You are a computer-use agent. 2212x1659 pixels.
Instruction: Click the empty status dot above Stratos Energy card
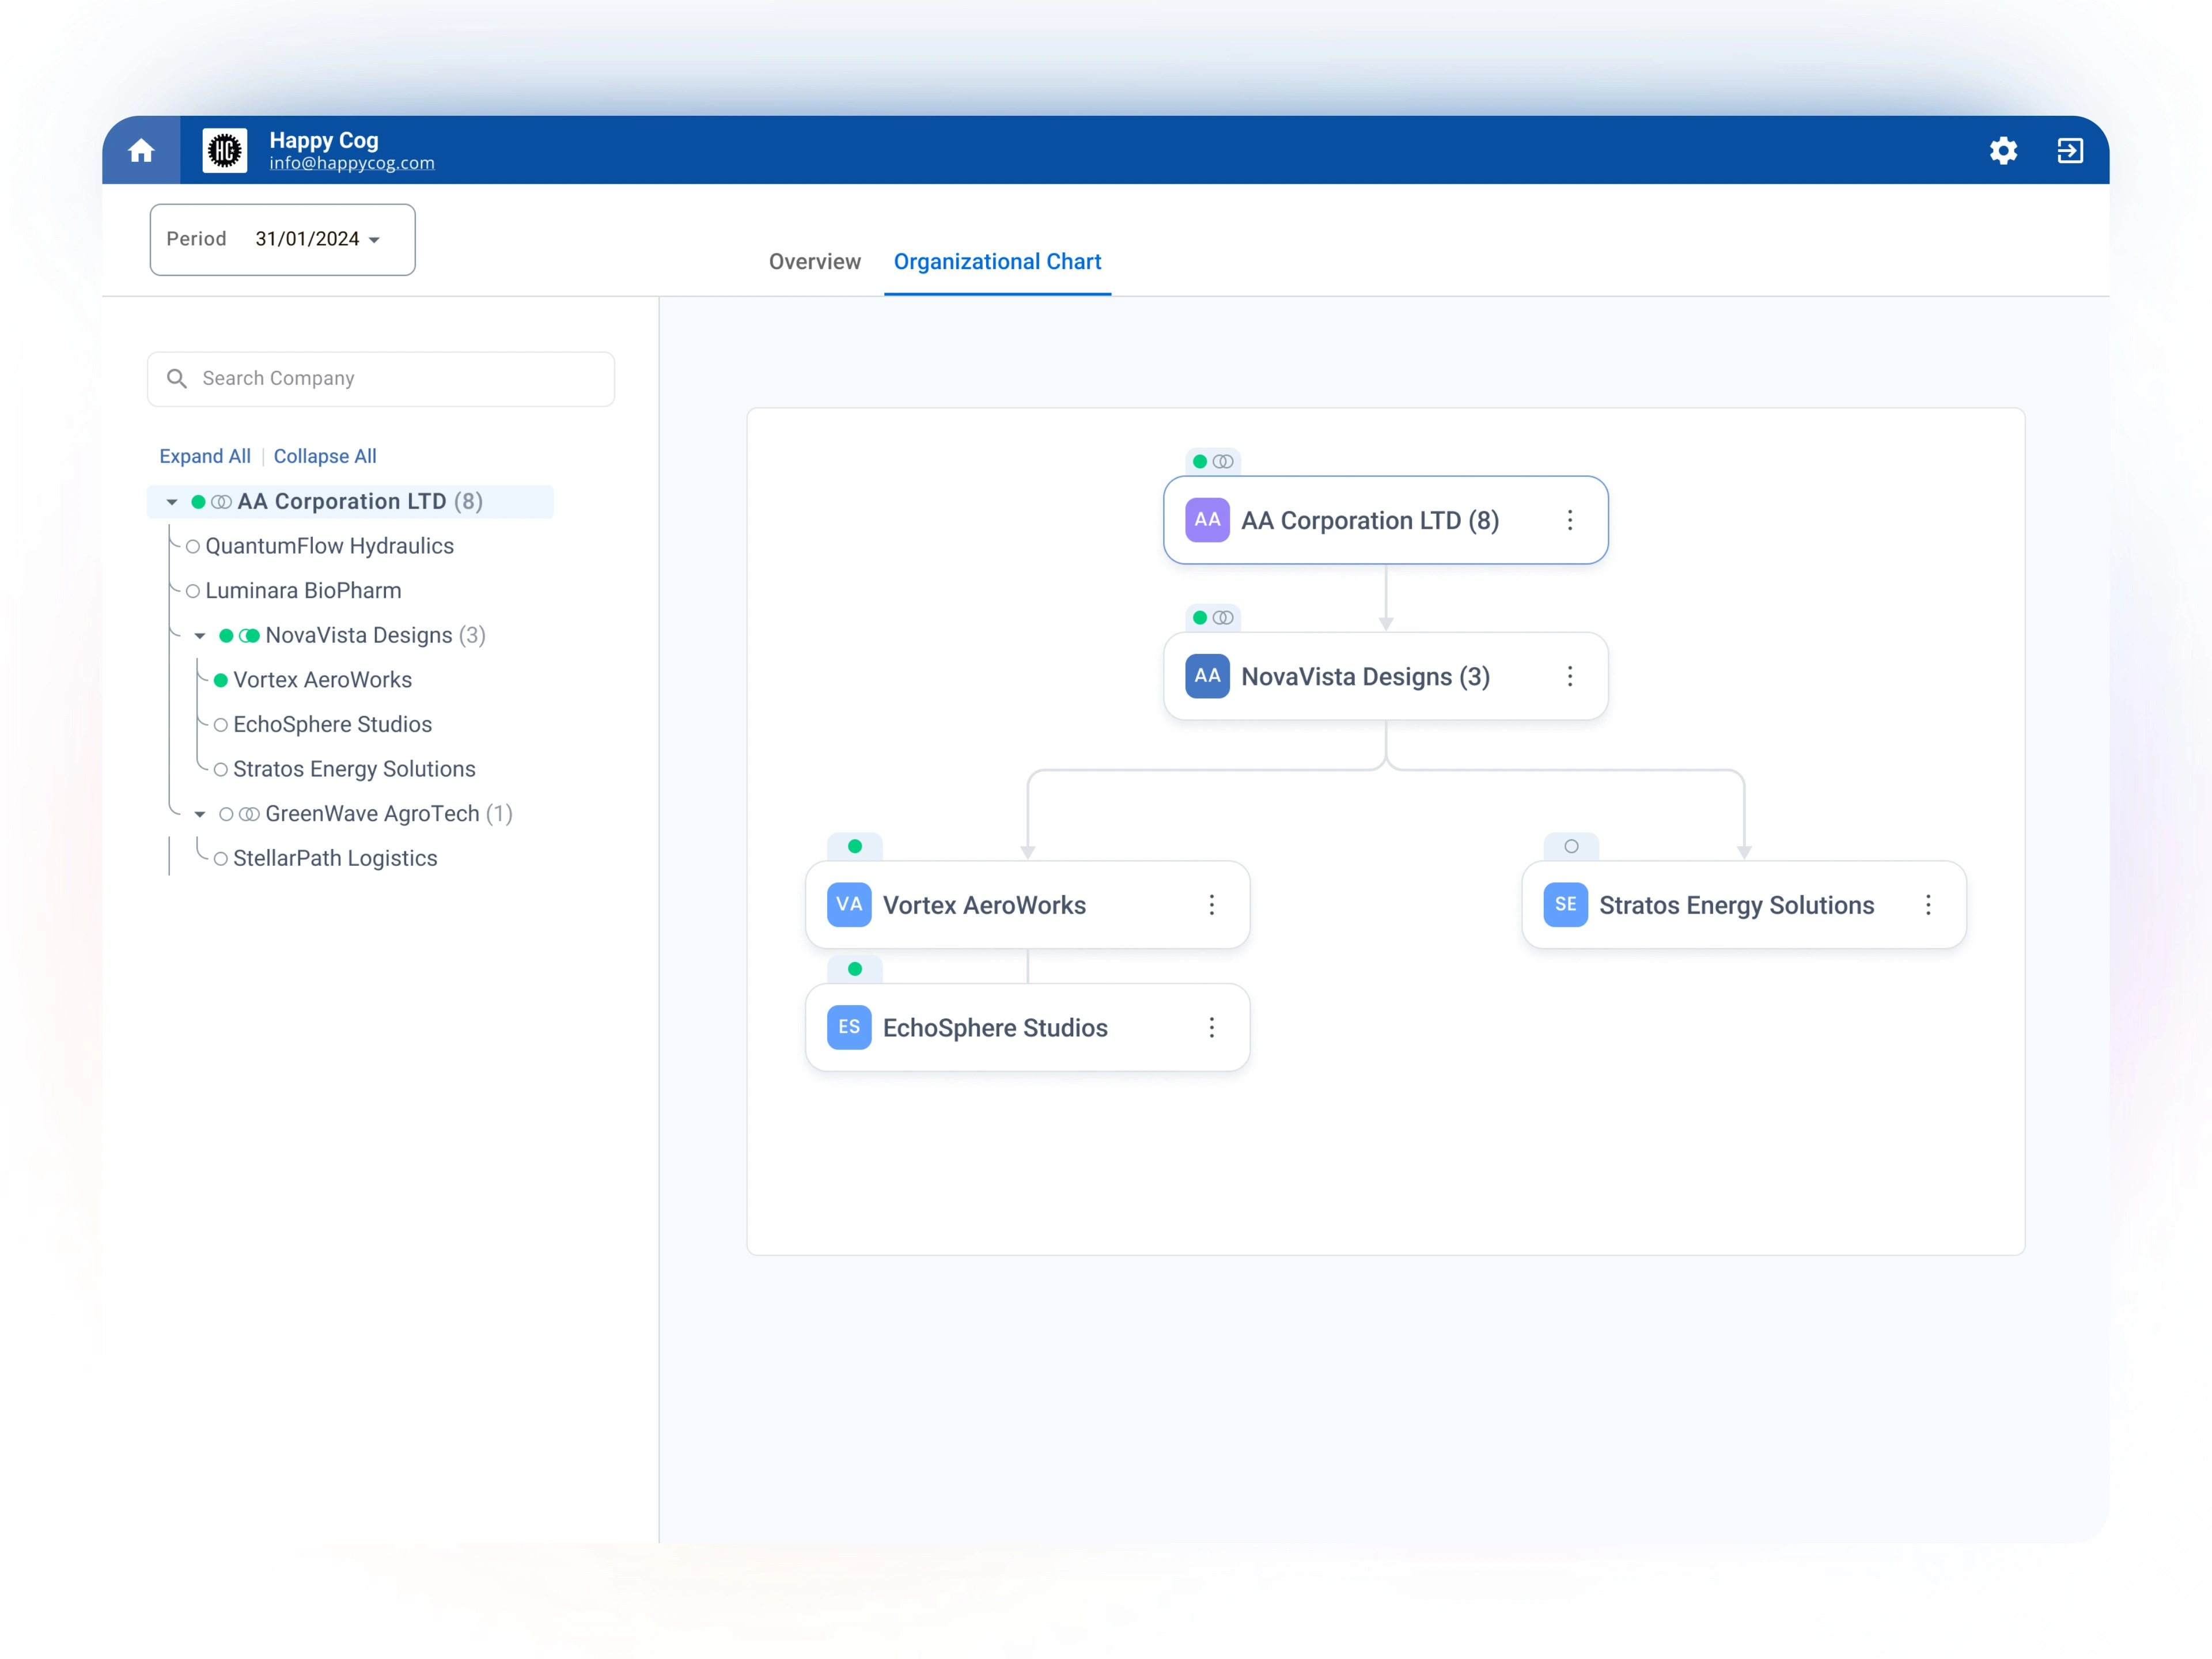[1571, 846]
